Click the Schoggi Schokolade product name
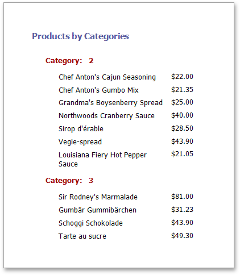 point(90,223)
